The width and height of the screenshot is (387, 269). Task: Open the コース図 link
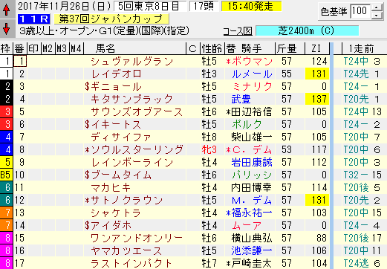click(x=238, y=31)
